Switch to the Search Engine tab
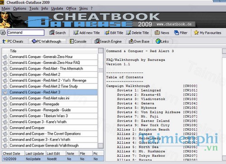This screenshot has height=164, width=226. tap(108, 41)
